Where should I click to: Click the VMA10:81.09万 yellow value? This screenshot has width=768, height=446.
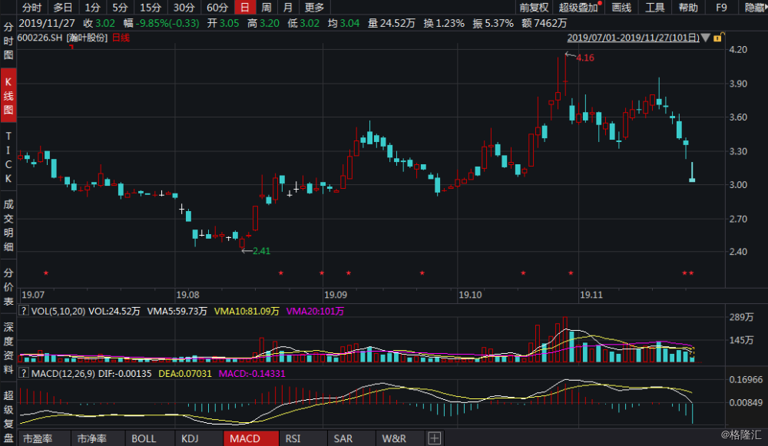pyautogui.click(x=247, y=311)
